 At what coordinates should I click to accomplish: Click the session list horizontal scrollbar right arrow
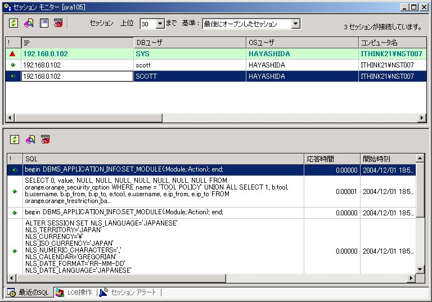[x=422, y=118]
